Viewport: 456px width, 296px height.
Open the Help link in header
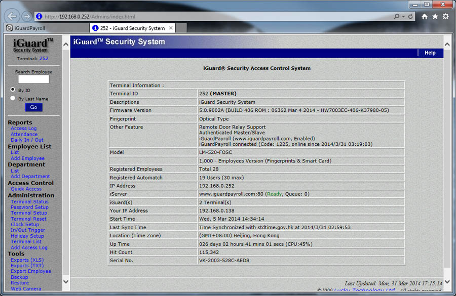pos(430,53)
